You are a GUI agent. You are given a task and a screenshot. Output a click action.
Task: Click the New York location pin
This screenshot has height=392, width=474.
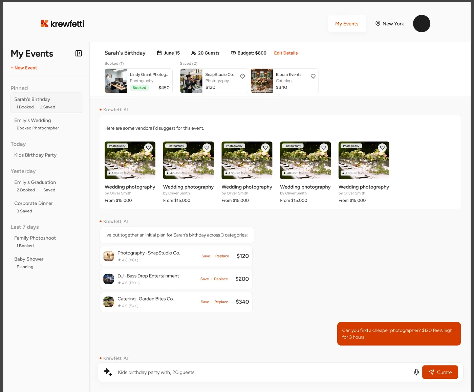tap(378, 24)
